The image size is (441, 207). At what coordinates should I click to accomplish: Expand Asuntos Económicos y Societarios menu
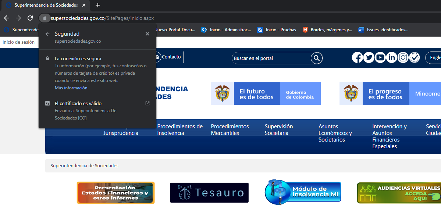coord(335,133)
